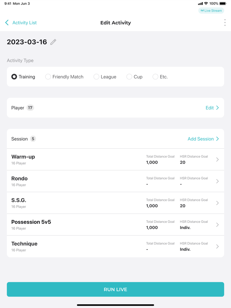This screenshot has width=231, height=308.
Task: Expand the Warm-up session chevron
Action: [x=217, y=159]
